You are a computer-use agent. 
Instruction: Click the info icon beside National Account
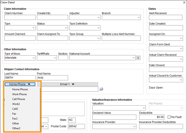[x=138, y=58]
